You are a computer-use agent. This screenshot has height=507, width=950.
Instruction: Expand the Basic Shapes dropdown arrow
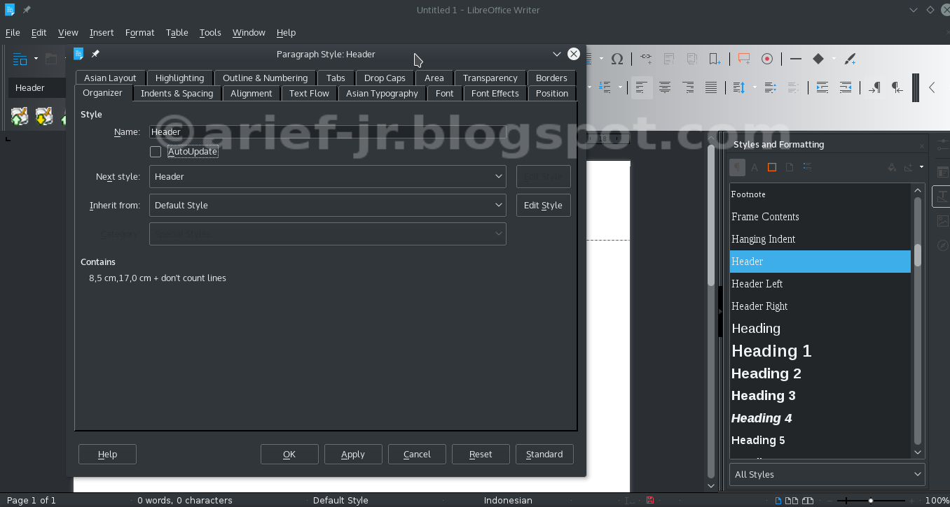point(834,59)
